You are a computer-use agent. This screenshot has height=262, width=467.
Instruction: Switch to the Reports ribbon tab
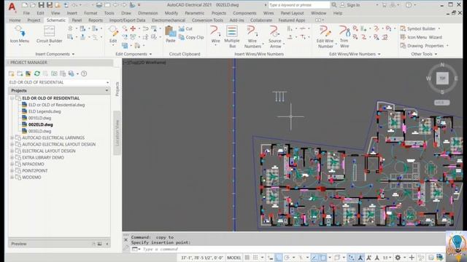(x=96, y=20)
